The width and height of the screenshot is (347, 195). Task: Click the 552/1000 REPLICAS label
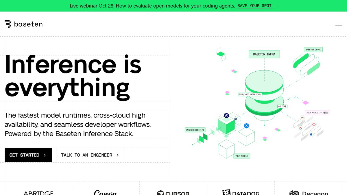[250, 94]
